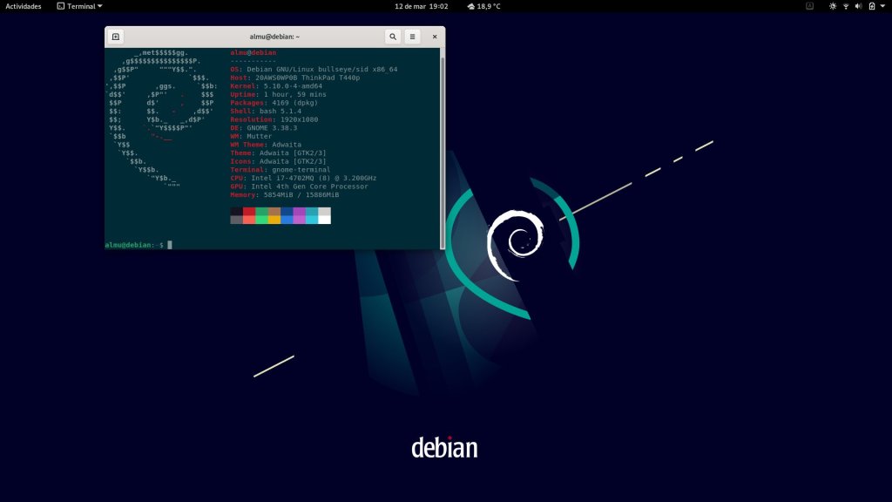Viewport: 892px width, 502px height.
Task: Open the terminal hamburger menu
Action: [413, 37]
